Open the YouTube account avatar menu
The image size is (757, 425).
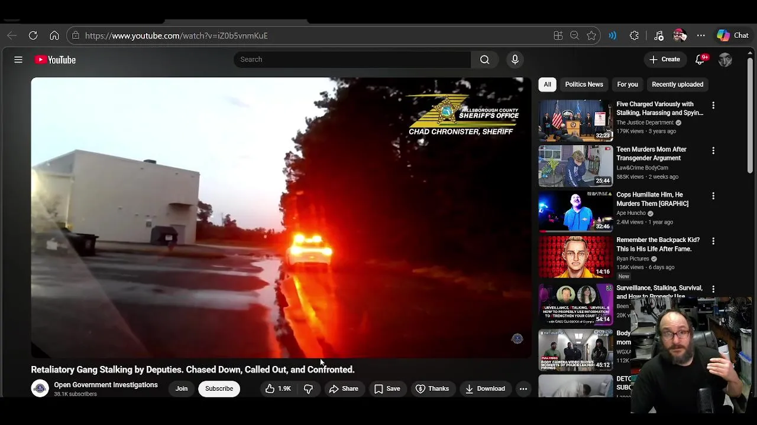pyautogui.click(x=725, y=60)
